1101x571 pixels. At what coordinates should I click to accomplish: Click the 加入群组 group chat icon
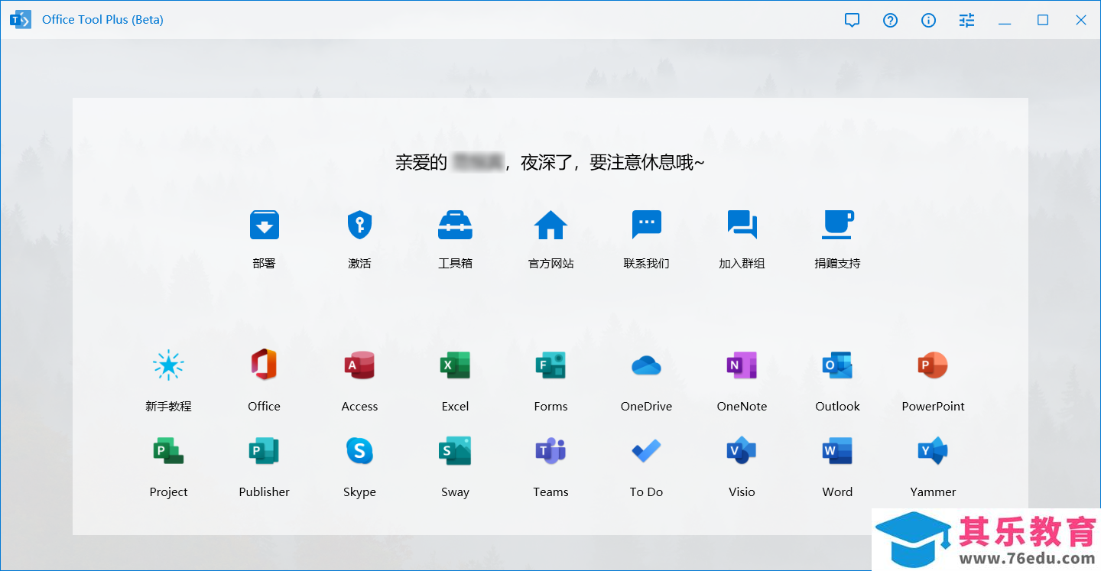pos(742,225)
